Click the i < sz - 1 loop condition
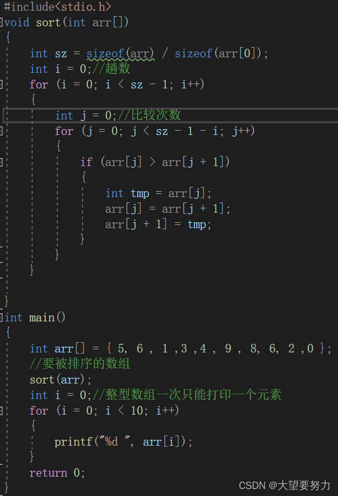The image size is (338, 496). tap(137, 85)
